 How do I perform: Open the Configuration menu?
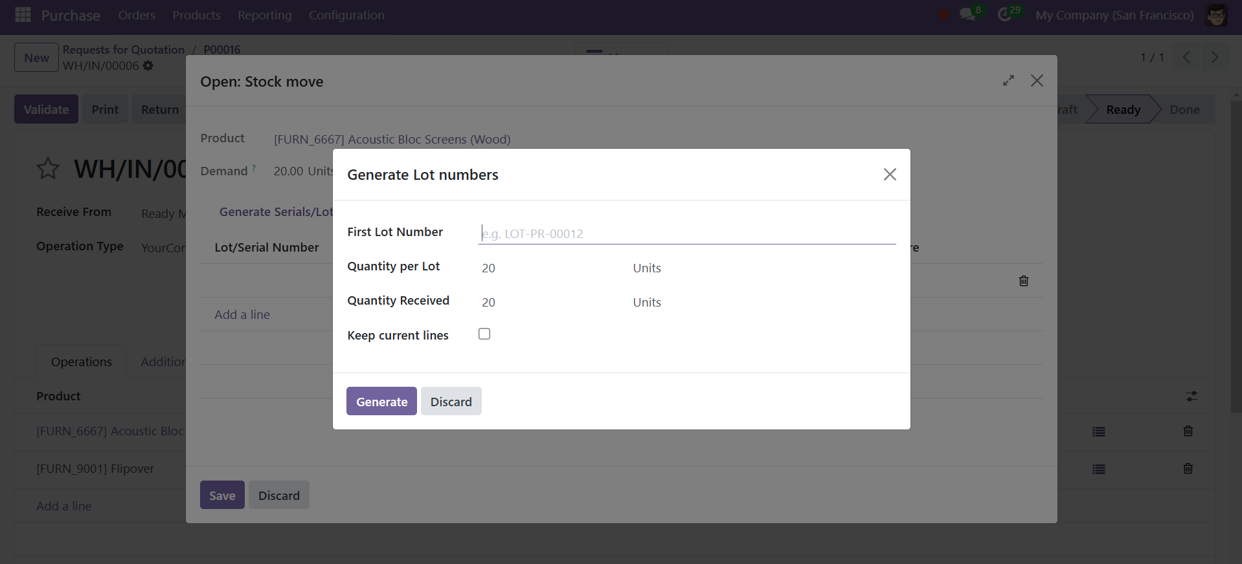click(346, 15)
